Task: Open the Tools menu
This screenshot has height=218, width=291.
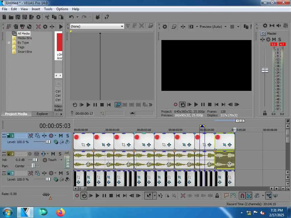Action: pos(48,9)
